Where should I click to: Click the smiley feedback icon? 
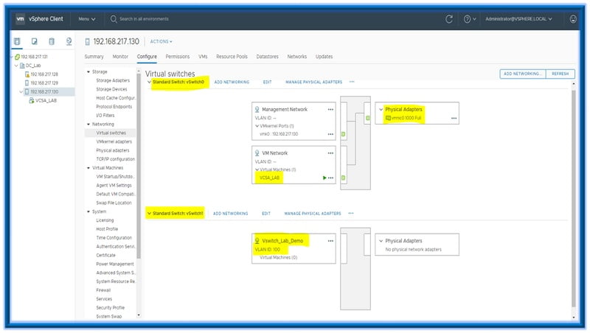click(573, 18)
